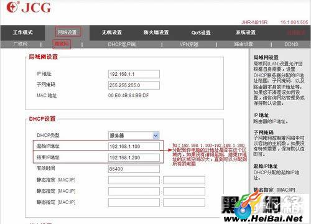The image size is (311, 224).
Task: Go to 防火墙设置 menu
Action: point(156,32)
